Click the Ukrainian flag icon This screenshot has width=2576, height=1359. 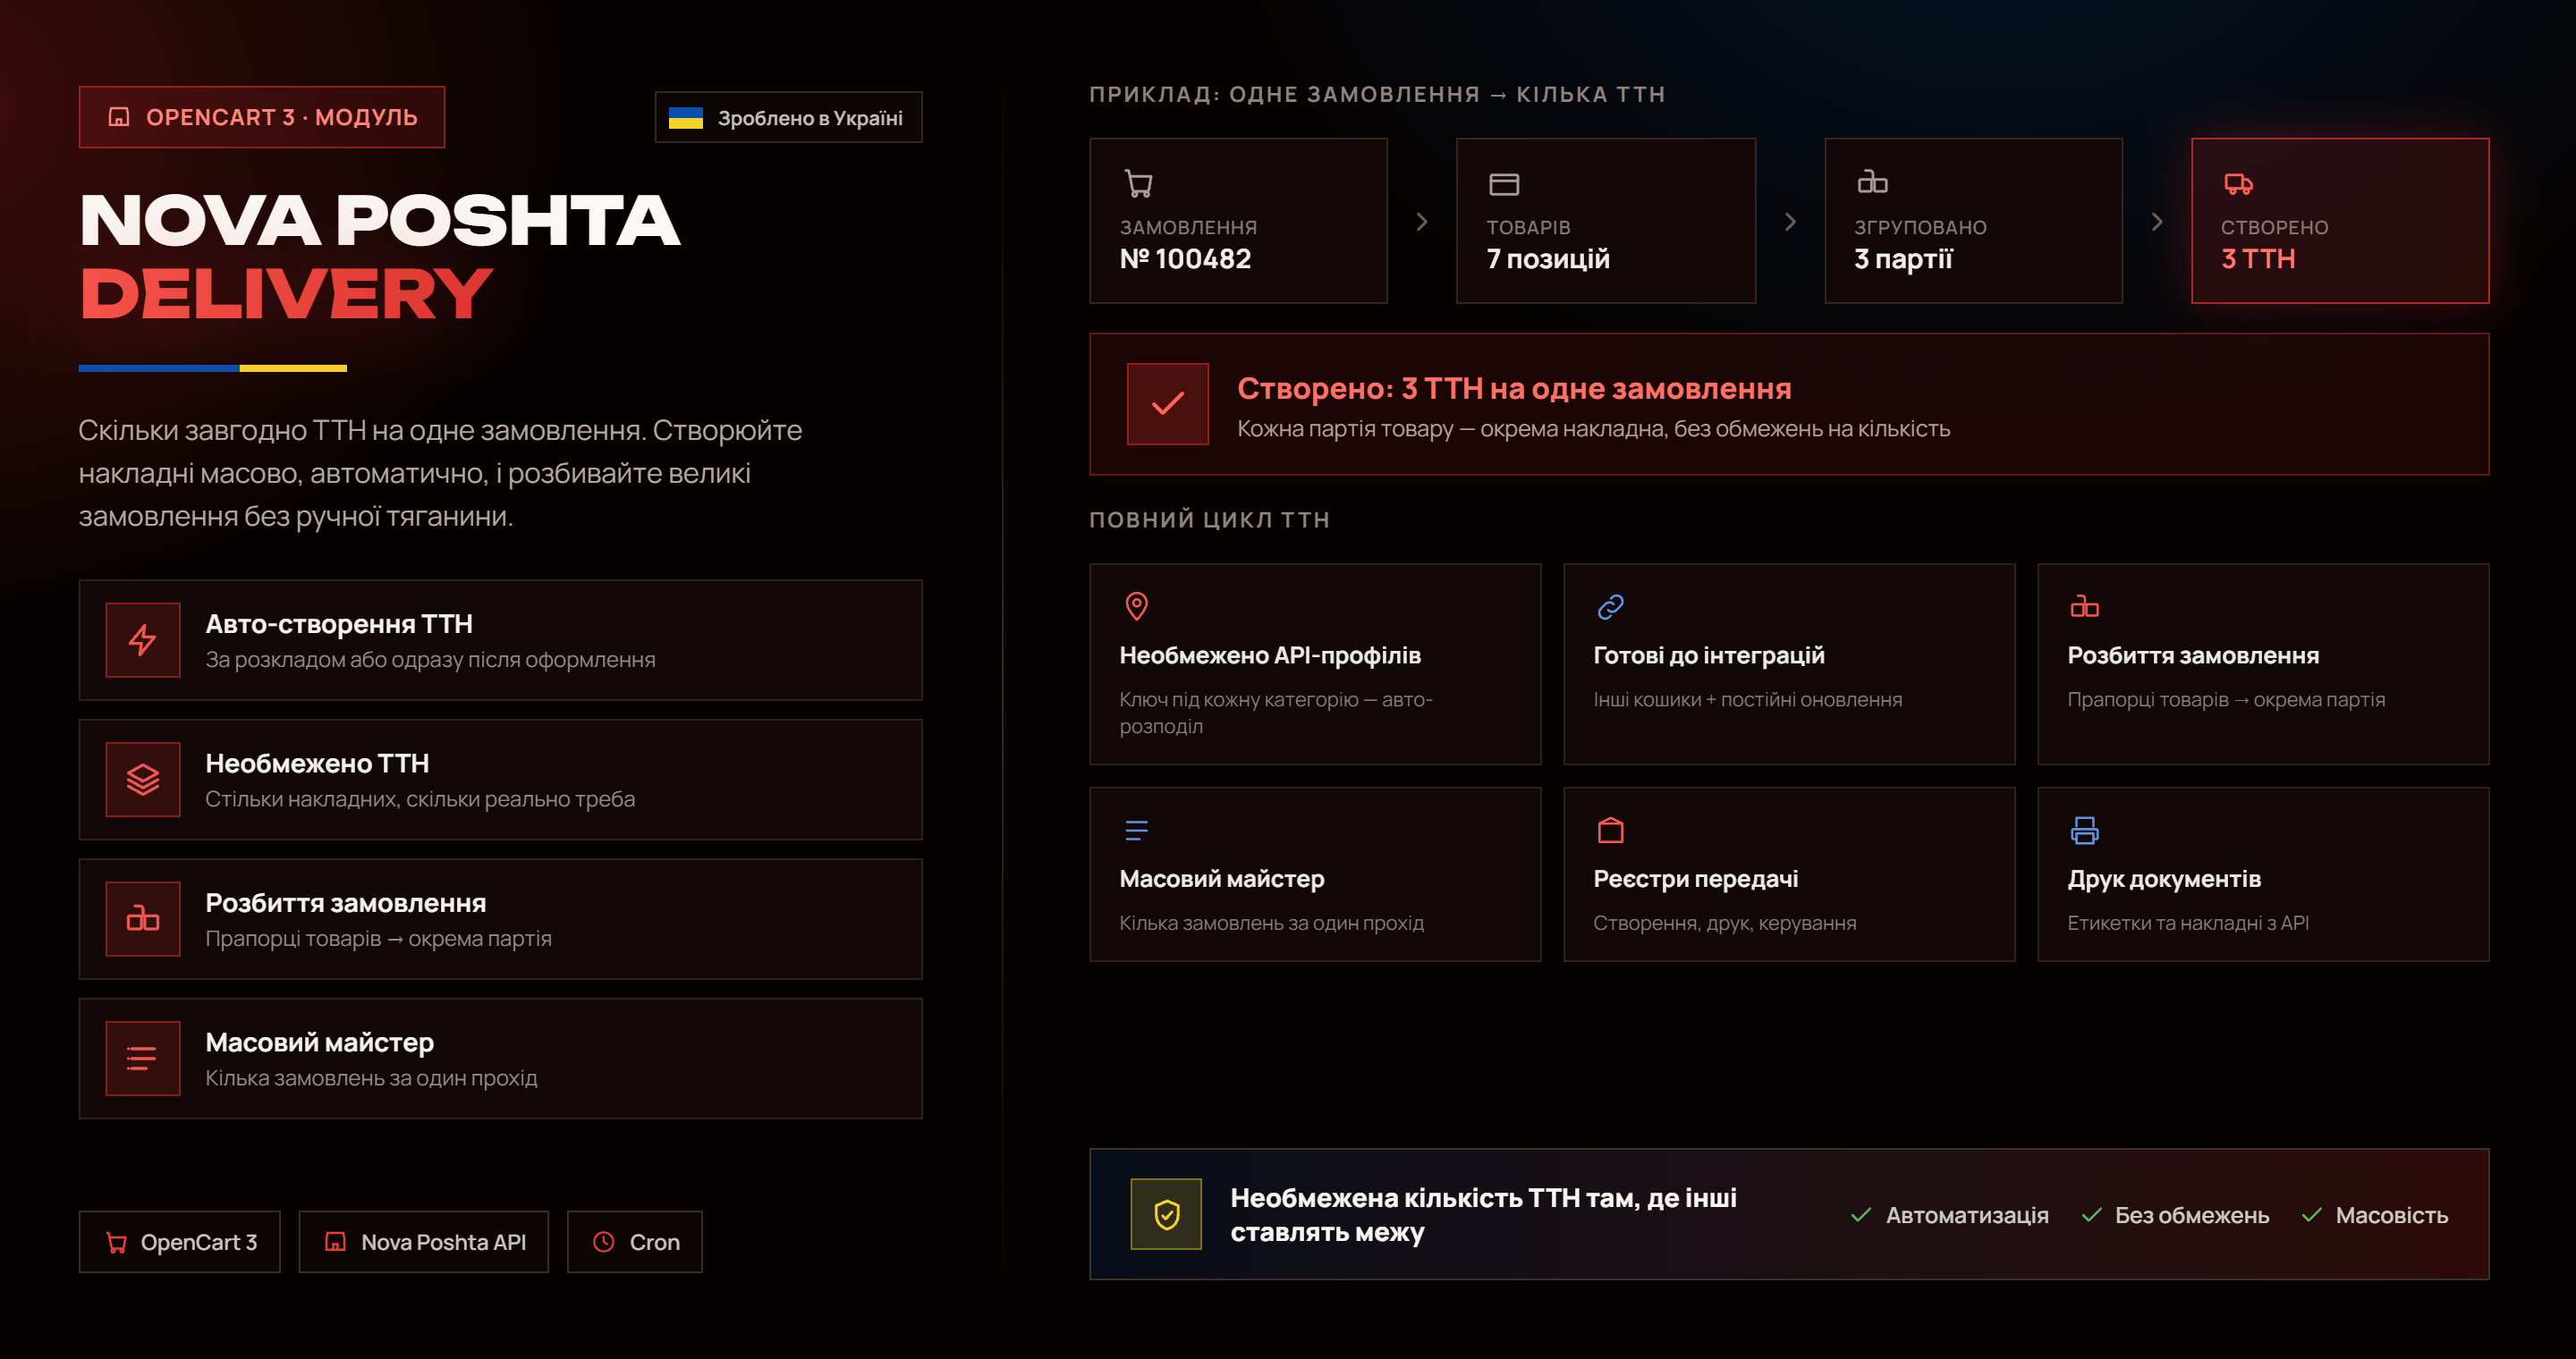[685, 118]
